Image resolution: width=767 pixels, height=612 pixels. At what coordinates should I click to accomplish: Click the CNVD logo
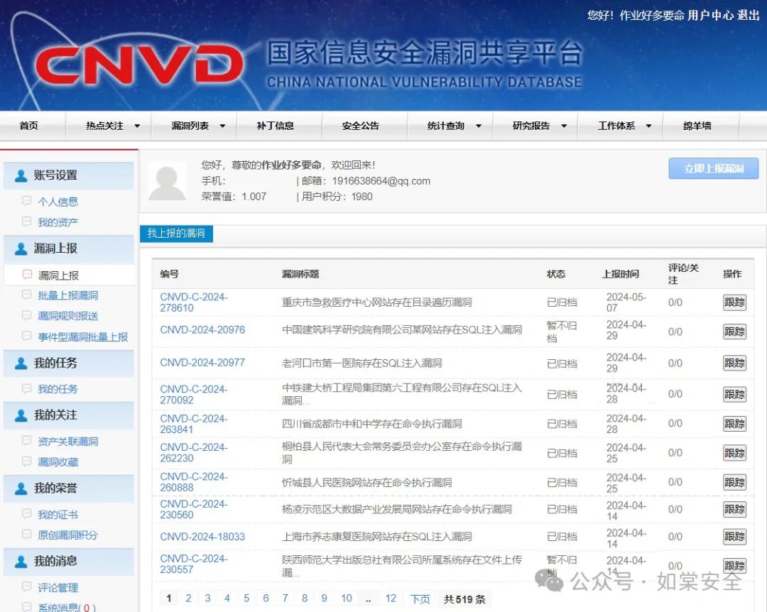pyautogui.click(x=139, y=64)
